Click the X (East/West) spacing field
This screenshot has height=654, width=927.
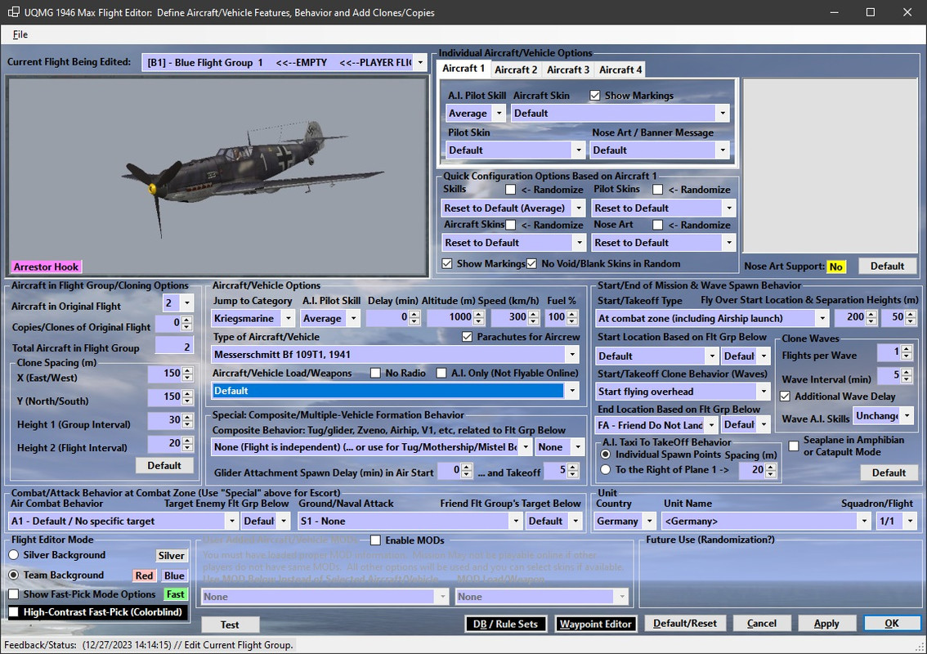point(164,374)
